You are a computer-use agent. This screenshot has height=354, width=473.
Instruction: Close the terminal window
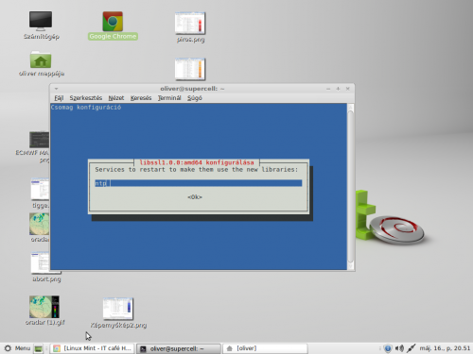tap(348, 89)
